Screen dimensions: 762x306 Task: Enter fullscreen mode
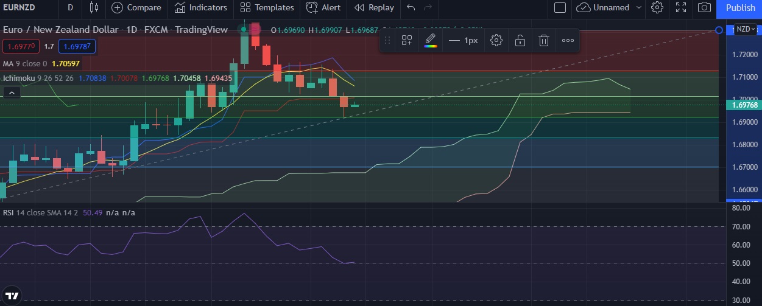click(x=681, y=7)
